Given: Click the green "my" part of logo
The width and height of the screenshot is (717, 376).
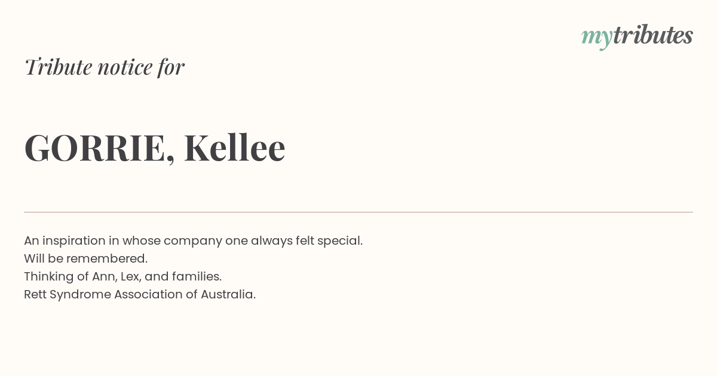Looking at the screenshot, I should [597, 38].
